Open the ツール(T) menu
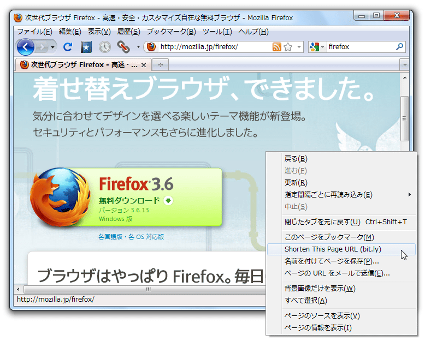 click(x=217, y=32)
